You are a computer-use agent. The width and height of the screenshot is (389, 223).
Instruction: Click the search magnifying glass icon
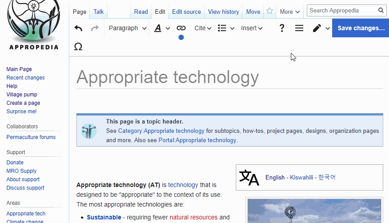[381, 10]
